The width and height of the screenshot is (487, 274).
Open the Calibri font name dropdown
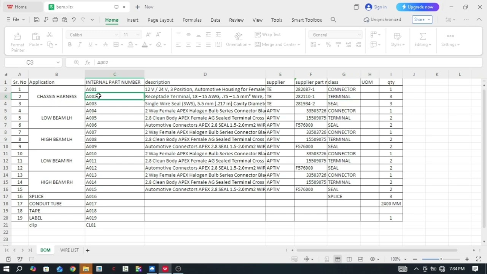pyautogui.click(x=116, y=35)
